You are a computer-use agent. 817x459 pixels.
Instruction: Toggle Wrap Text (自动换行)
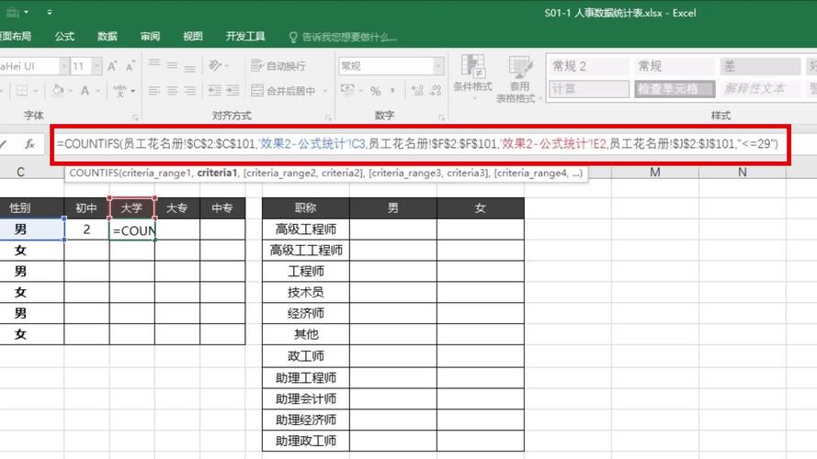coord(278,65)
